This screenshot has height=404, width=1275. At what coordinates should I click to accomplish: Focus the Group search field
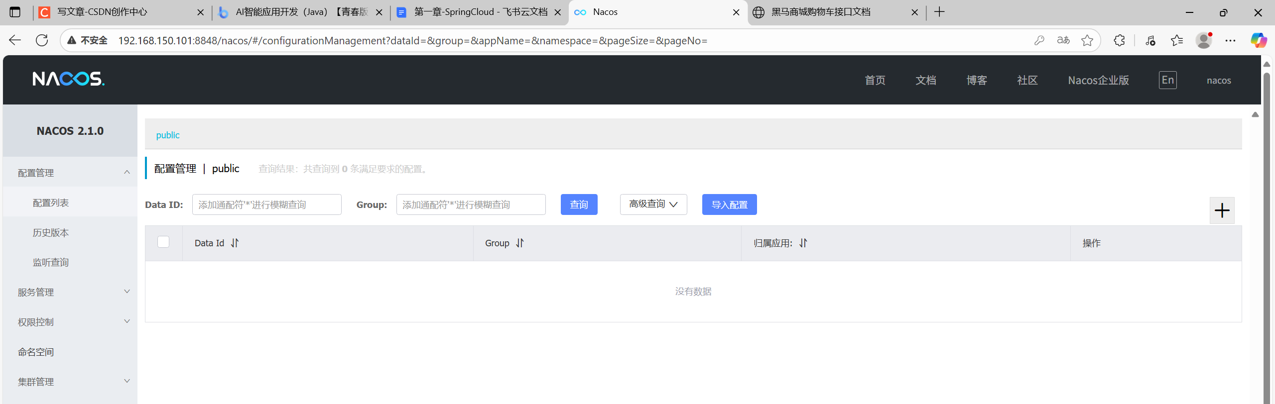pos(471,204)
